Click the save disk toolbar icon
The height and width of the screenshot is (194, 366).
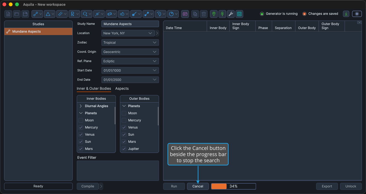[x=25, y=14]
